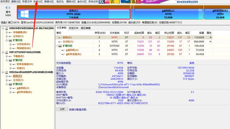Click the free space value 22.2GB
This screenshot has height=129, width=230.
(x=190, y=71)
